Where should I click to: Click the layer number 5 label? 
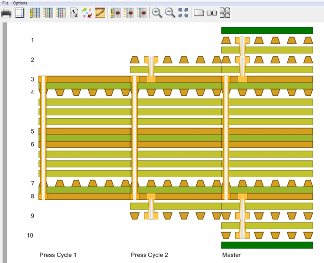click(x=32, y=132)
